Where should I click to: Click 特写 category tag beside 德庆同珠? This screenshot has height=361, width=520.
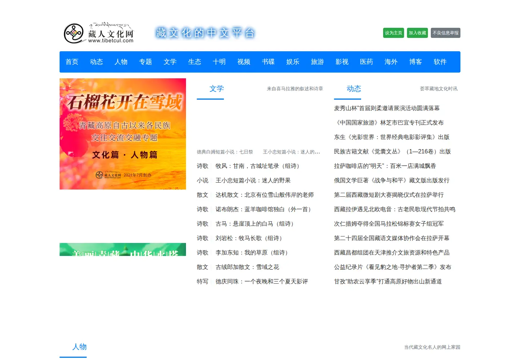pyautogui.click(x=203, y=282)
